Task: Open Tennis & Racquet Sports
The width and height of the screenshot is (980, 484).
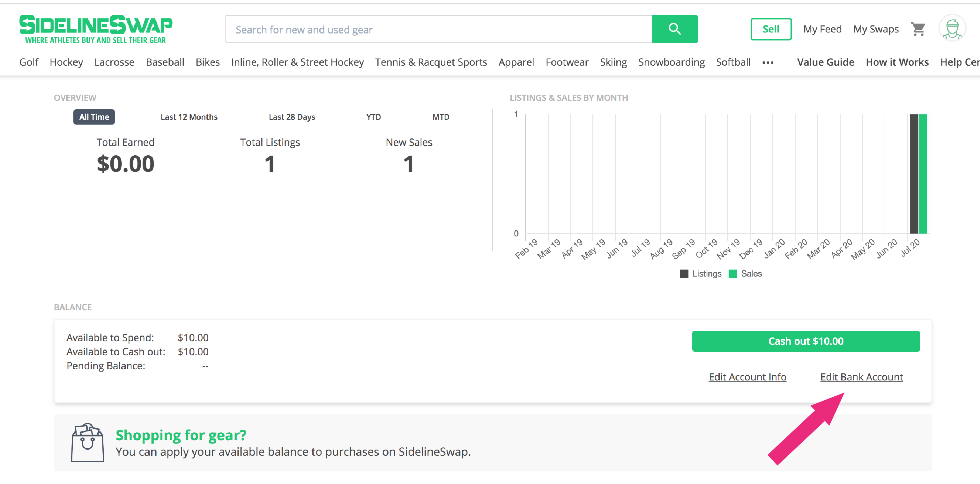Action: click(431, 62)
